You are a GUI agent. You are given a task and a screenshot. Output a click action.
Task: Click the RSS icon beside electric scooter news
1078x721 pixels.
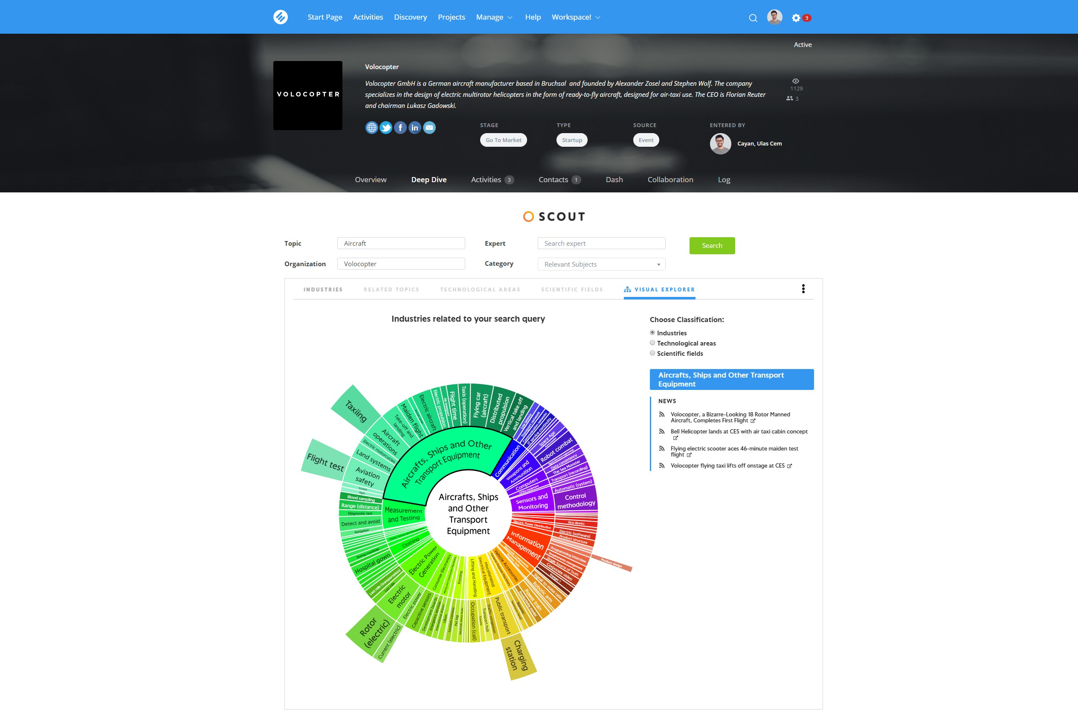tap(662, 448)
